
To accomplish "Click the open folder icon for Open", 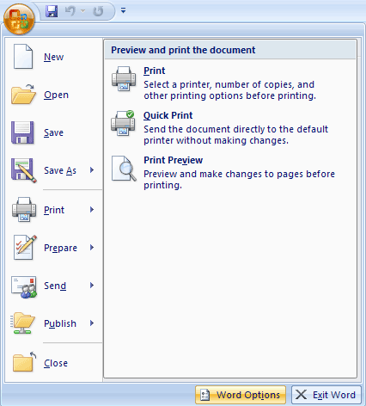I will point(23,94).
